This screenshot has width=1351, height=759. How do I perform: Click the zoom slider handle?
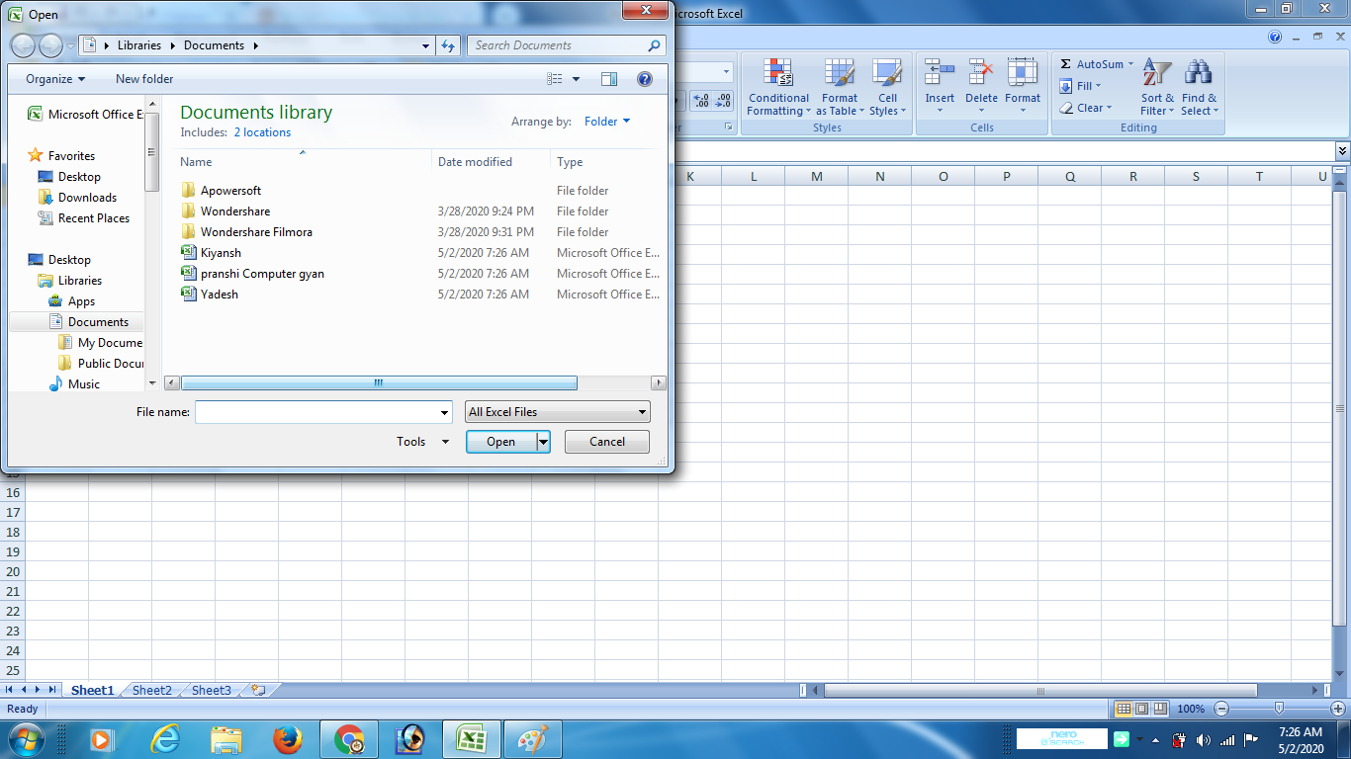click(1279, 709)
